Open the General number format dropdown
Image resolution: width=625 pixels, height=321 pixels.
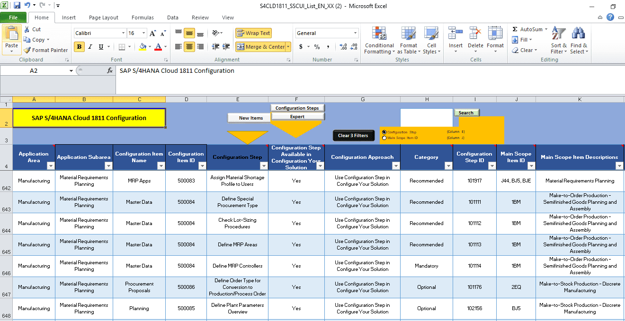pyautogui.click(x=355, y=33)
